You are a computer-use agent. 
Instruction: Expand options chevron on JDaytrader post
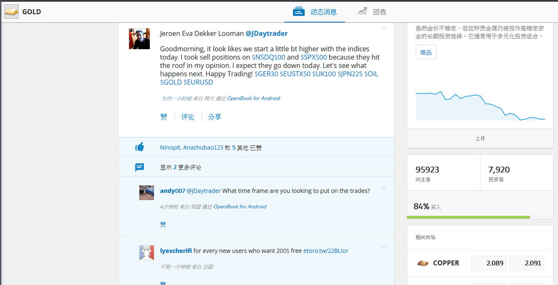[x=384, y=28]
